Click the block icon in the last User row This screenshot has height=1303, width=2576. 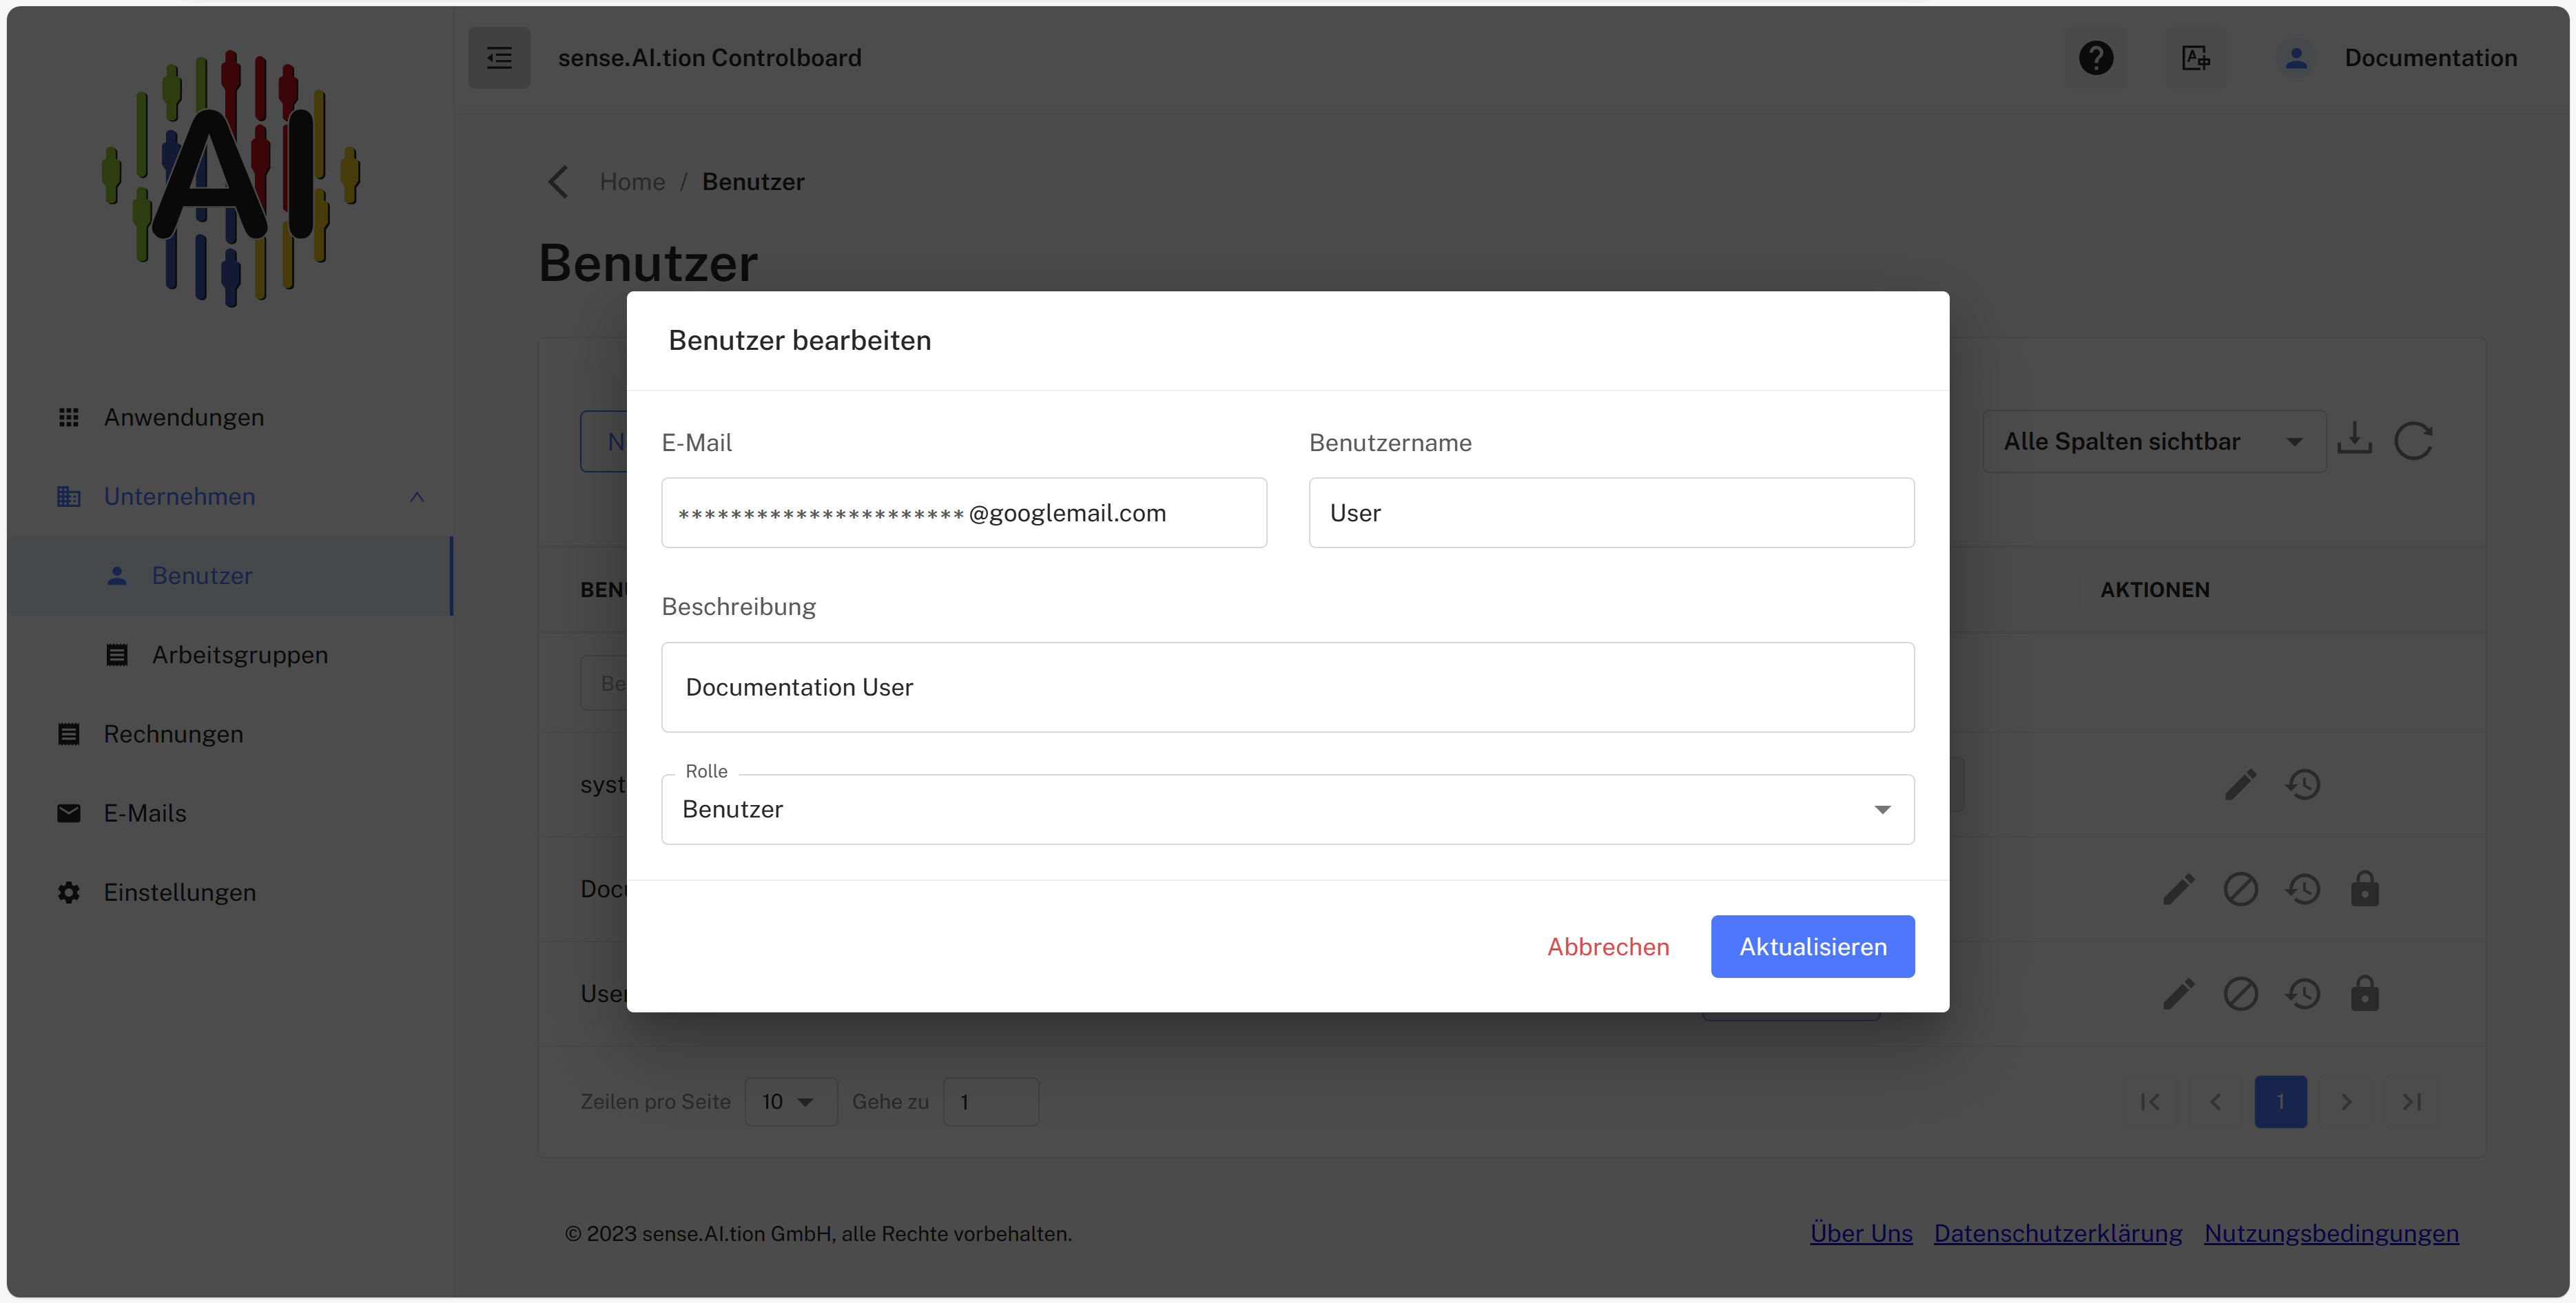tap(2241, 993)
